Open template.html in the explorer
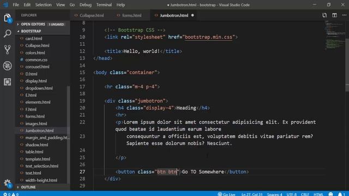This screenshot has height=196, width=349. [x=38, y=159]
